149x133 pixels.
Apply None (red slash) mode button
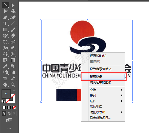click(x=14, y=108)
